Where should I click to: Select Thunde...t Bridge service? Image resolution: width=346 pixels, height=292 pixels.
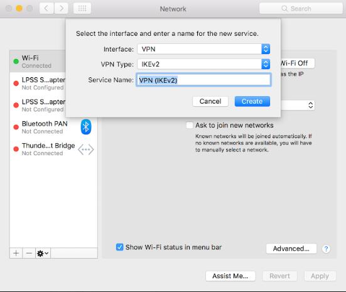pos(53,149)
